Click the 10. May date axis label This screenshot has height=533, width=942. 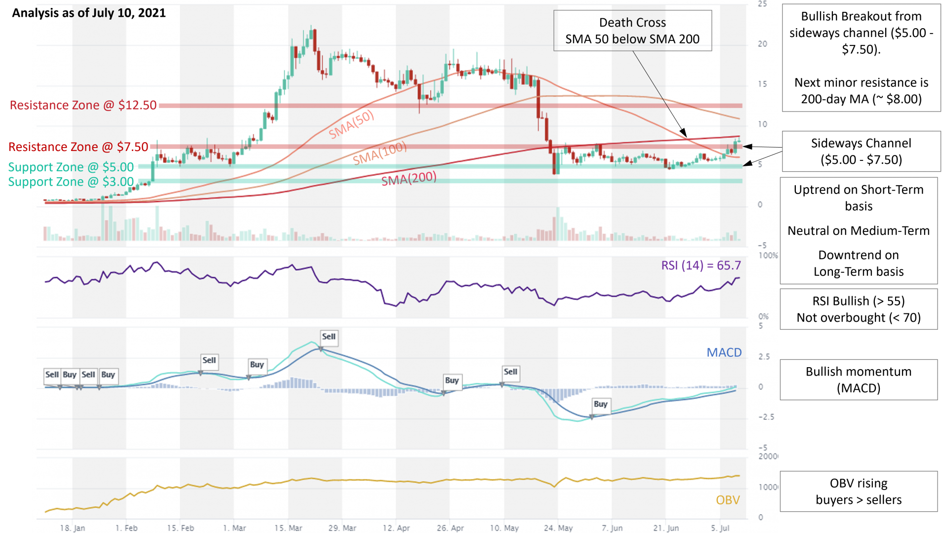[504, 528]
